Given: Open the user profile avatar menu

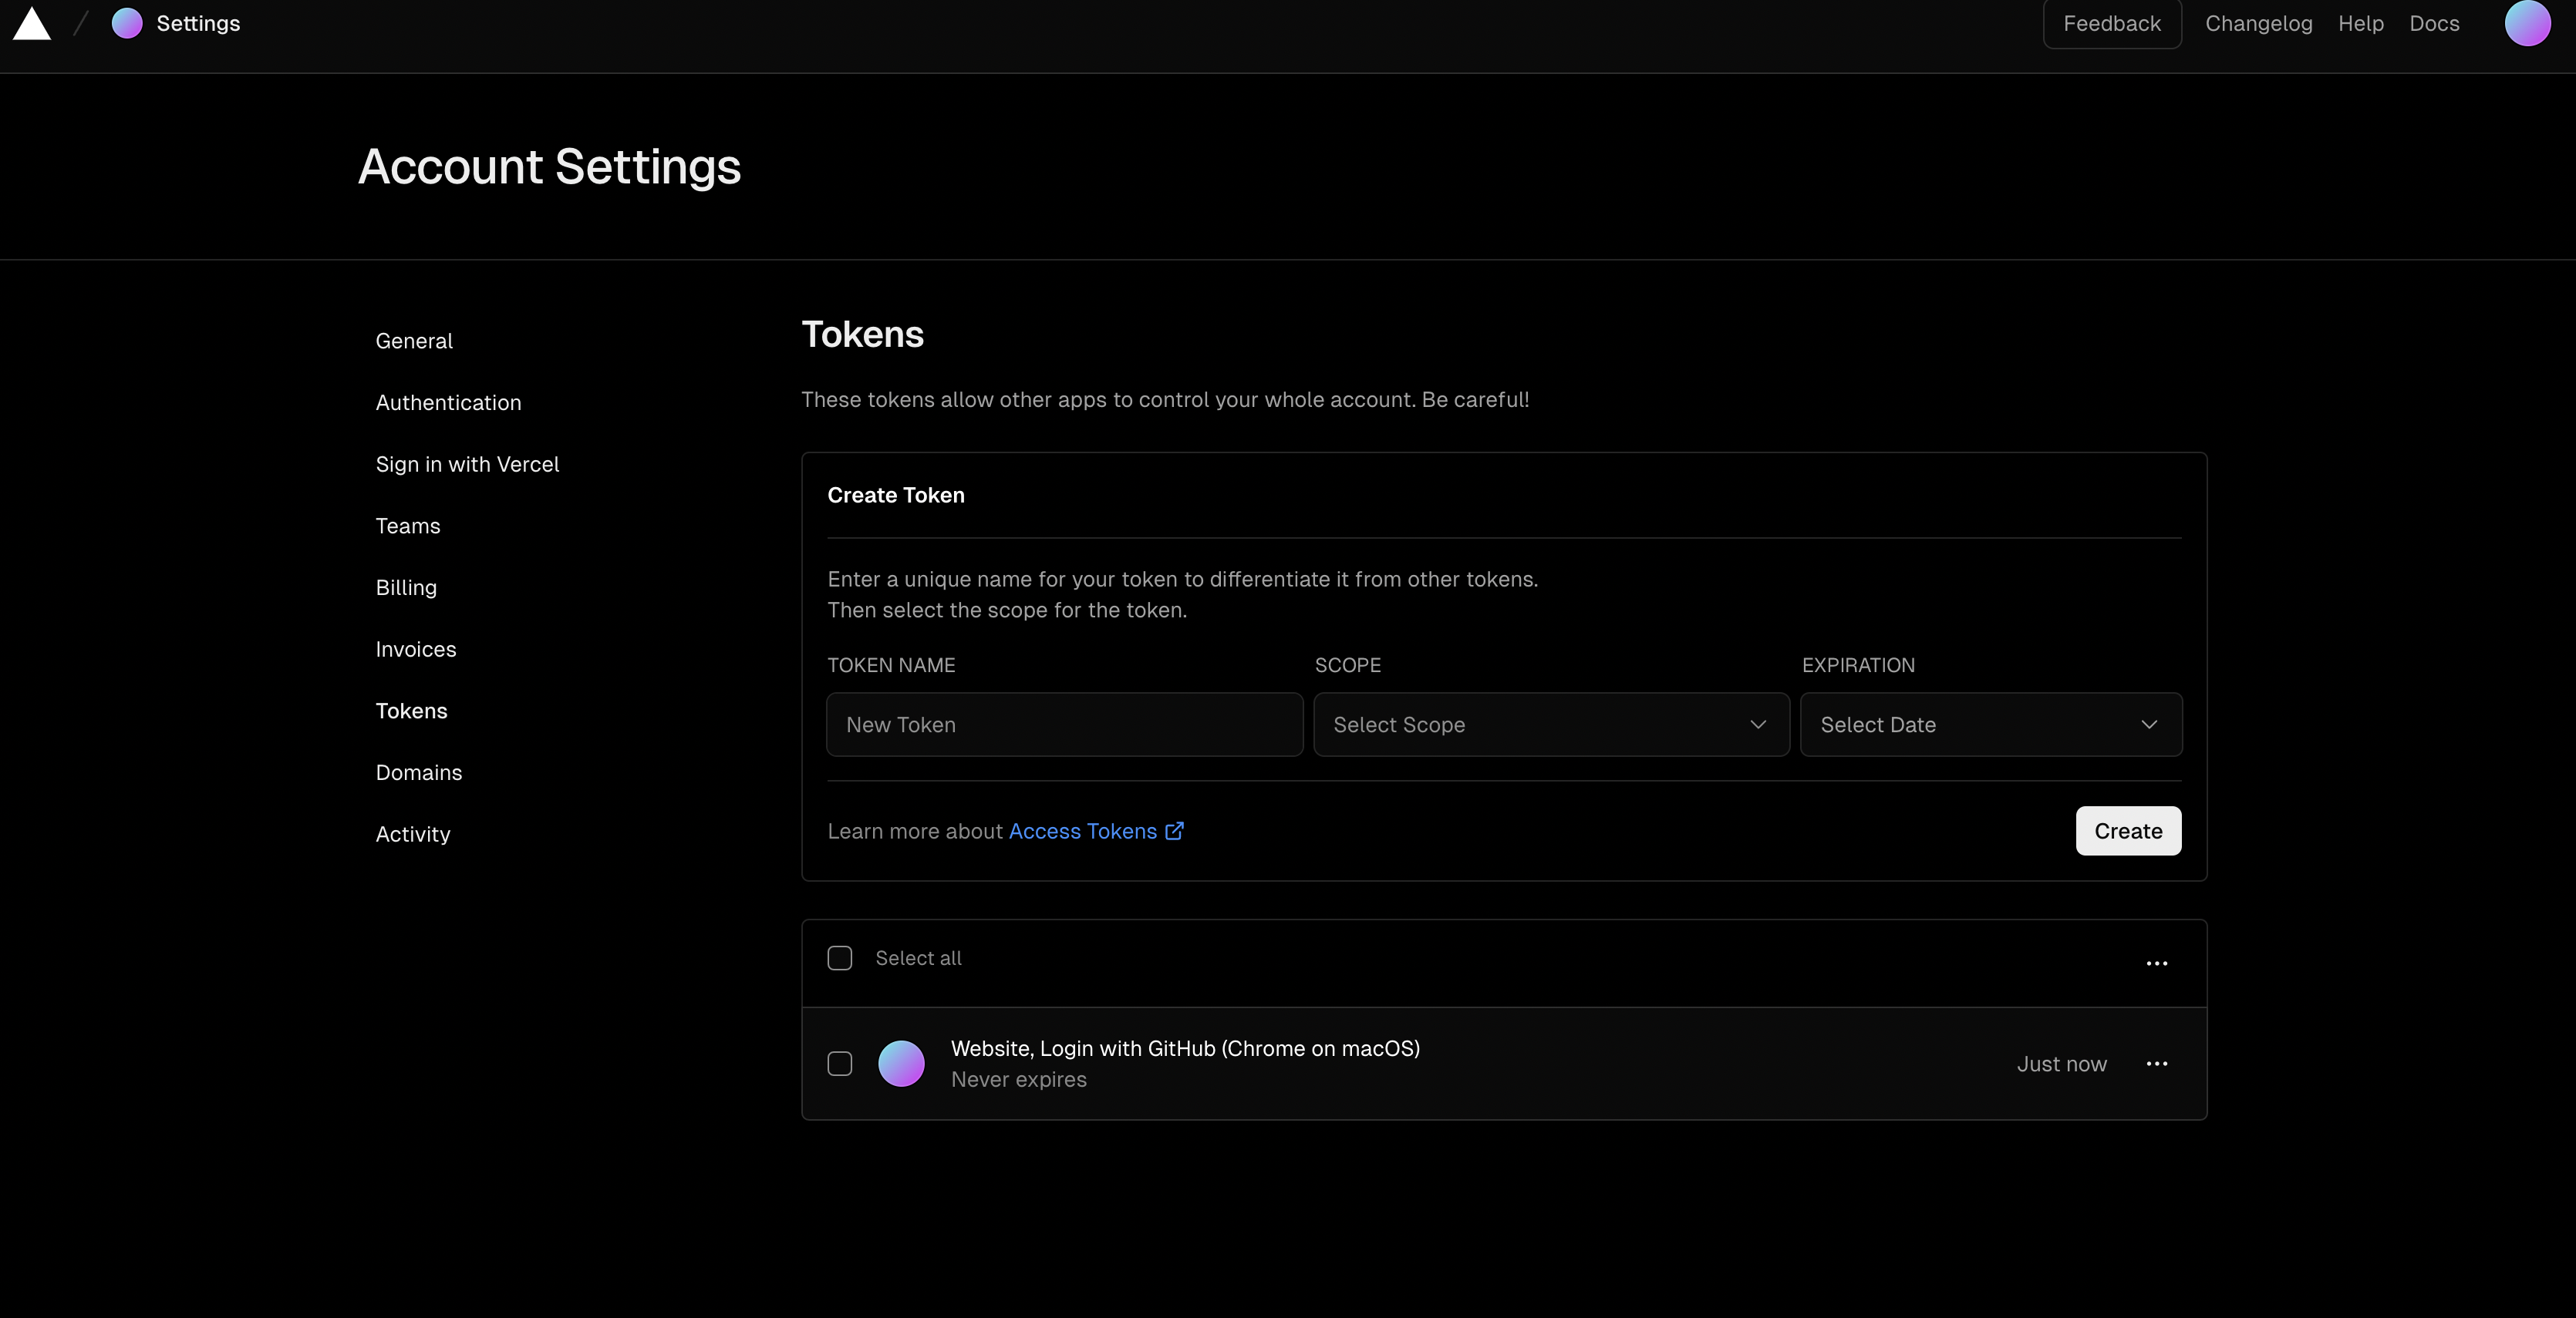Looking at the screenshot, I should pos(2526,24).
